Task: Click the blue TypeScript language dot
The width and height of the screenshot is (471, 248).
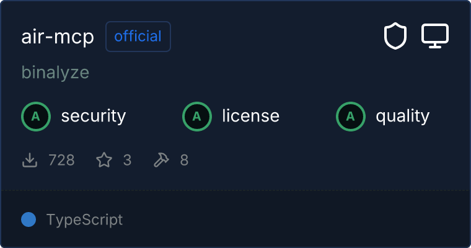Action: coord(29,219)
